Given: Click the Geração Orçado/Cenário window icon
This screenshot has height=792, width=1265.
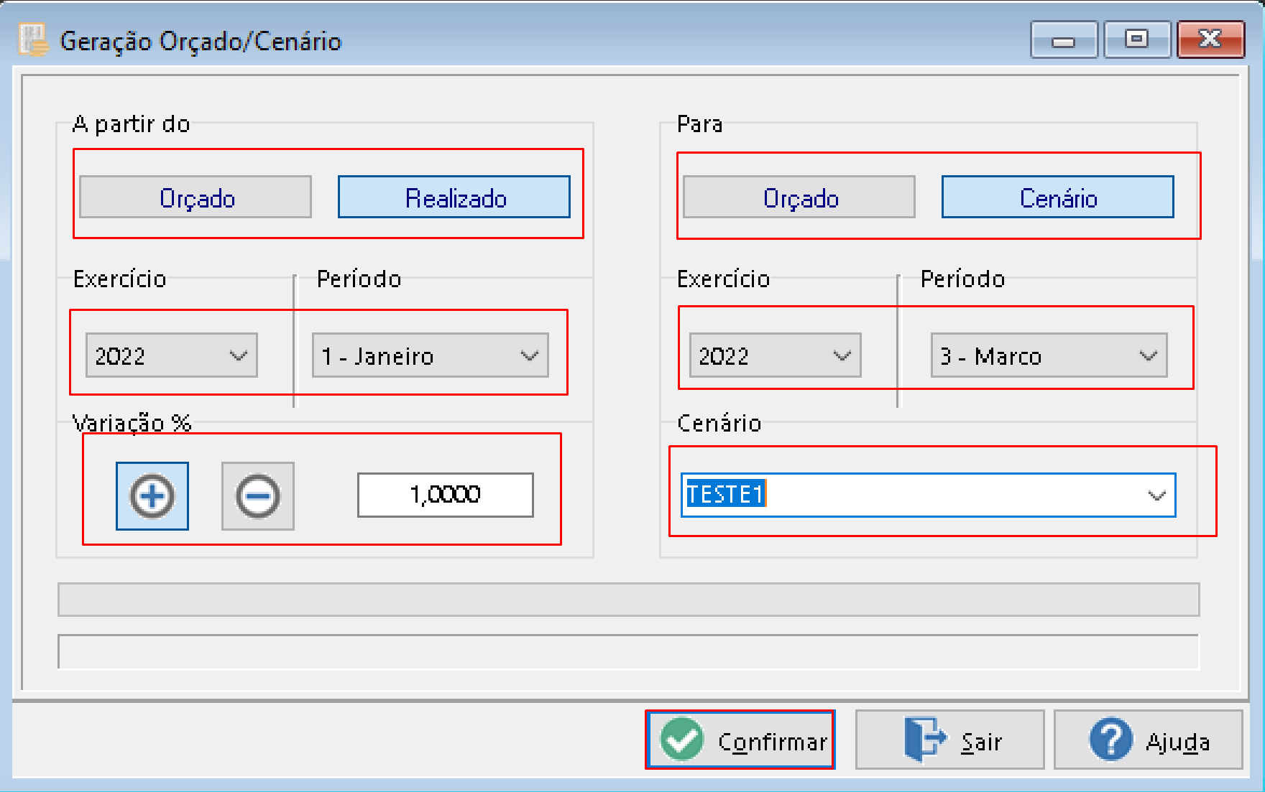Looking at the screenshot, I should coord(33,40).
